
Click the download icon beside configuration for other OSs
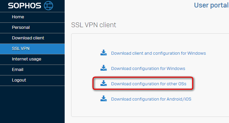103,83
